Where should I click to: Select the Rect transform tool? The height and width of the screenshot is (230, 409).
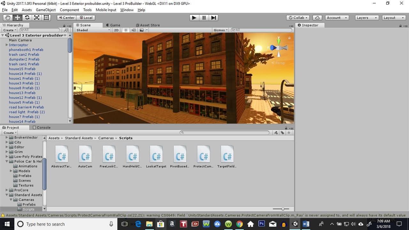pyautogui.click(x=46, y=18)
